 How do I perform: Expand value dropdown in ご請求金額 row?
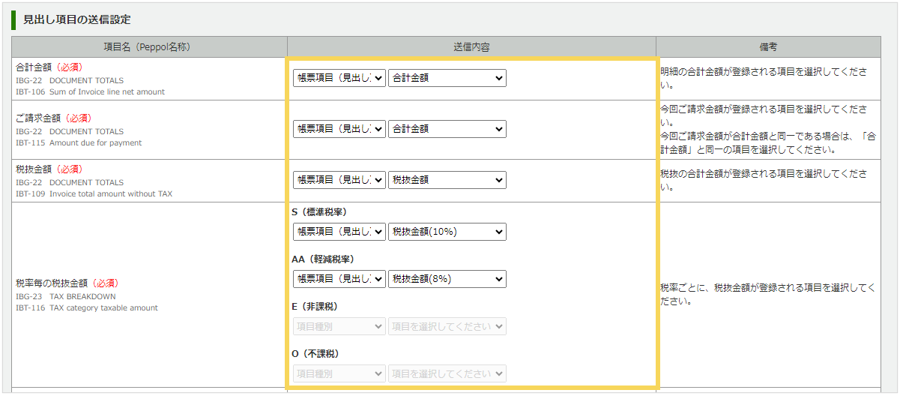pyautogui.click(x=447, y=129)
